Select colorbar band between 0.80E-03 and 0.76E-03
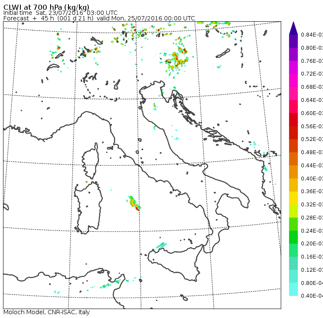The height and width of the screenshot is (318, 323). point(293,54)
